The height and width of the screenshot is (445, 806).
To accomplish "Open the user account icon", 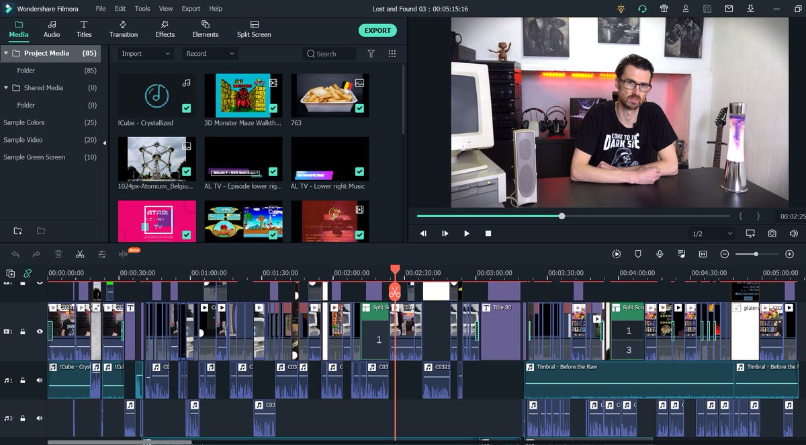I will tap(685, 9).
